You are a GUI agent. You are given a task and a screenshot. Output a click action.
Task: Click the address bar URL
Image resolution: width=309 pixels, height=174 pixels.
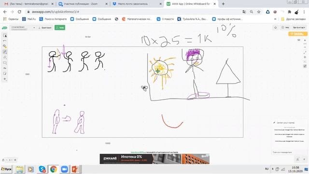click(x=56, y=12)
